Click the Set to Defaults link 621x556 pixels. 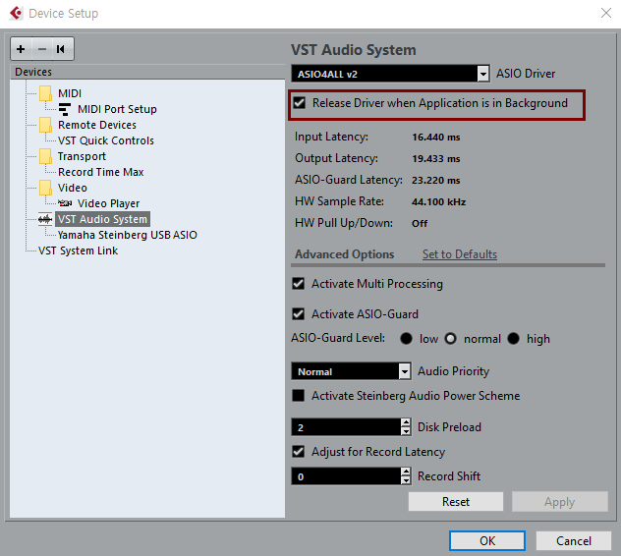(460, 254)
